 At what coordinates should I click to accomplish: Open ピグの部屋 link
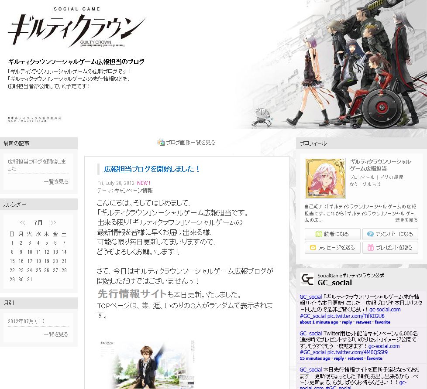coord(392,177)
